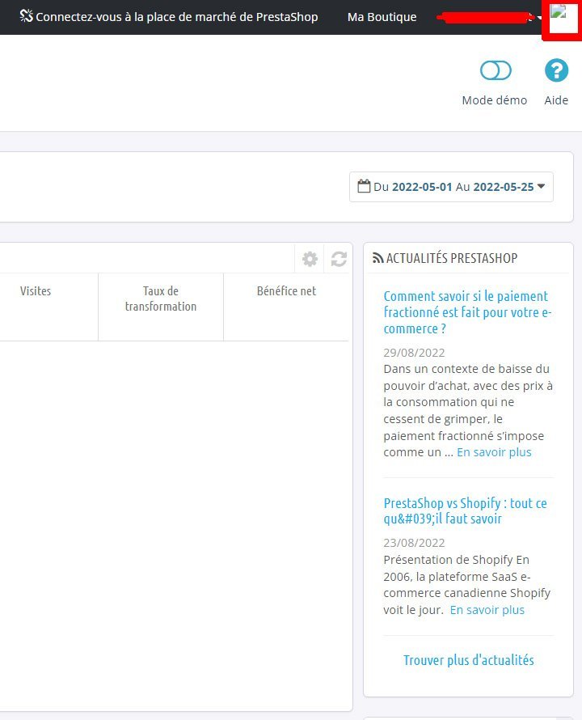Click En savoir plus under paiement fractionné
The image size is (582, 720).
(494, 452)
